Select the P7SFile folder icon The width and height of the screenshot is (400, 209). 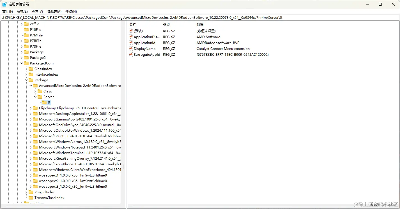pyautogui.click(x=26, y=47)
